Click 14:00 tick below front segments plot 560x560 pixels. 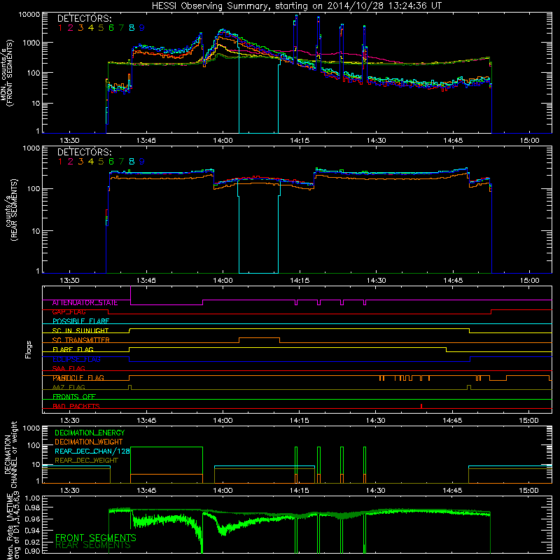pos(223,141)
